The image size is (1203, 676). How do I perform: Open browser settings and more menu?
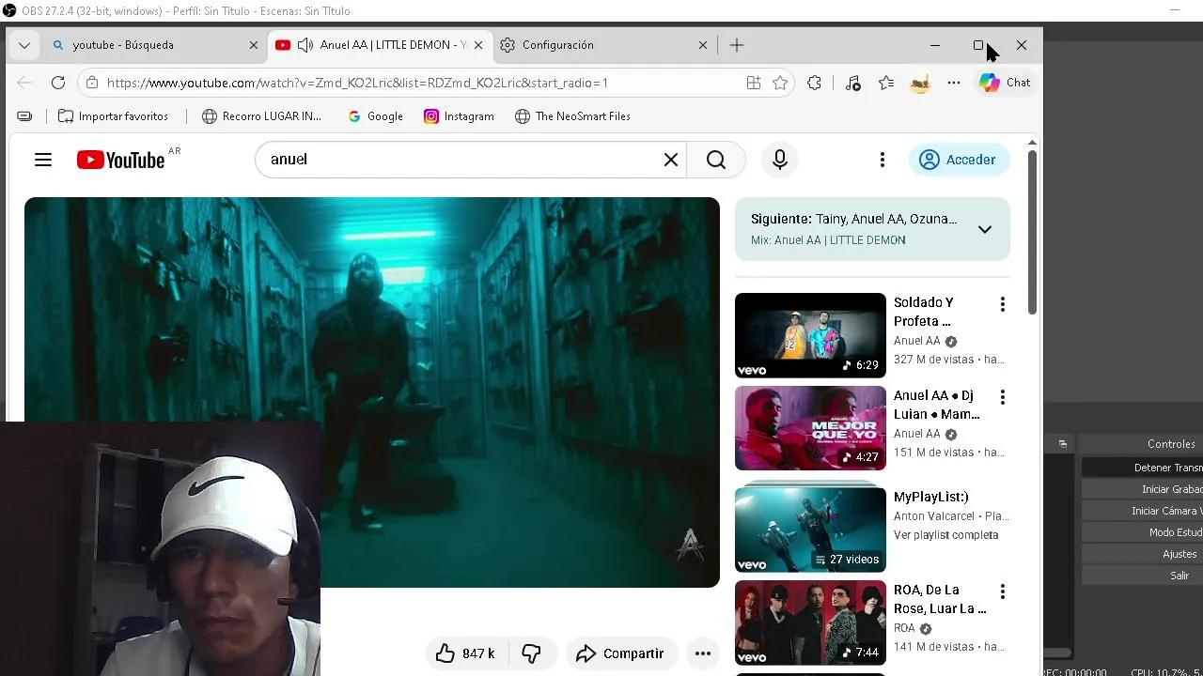tap(954, 83)
